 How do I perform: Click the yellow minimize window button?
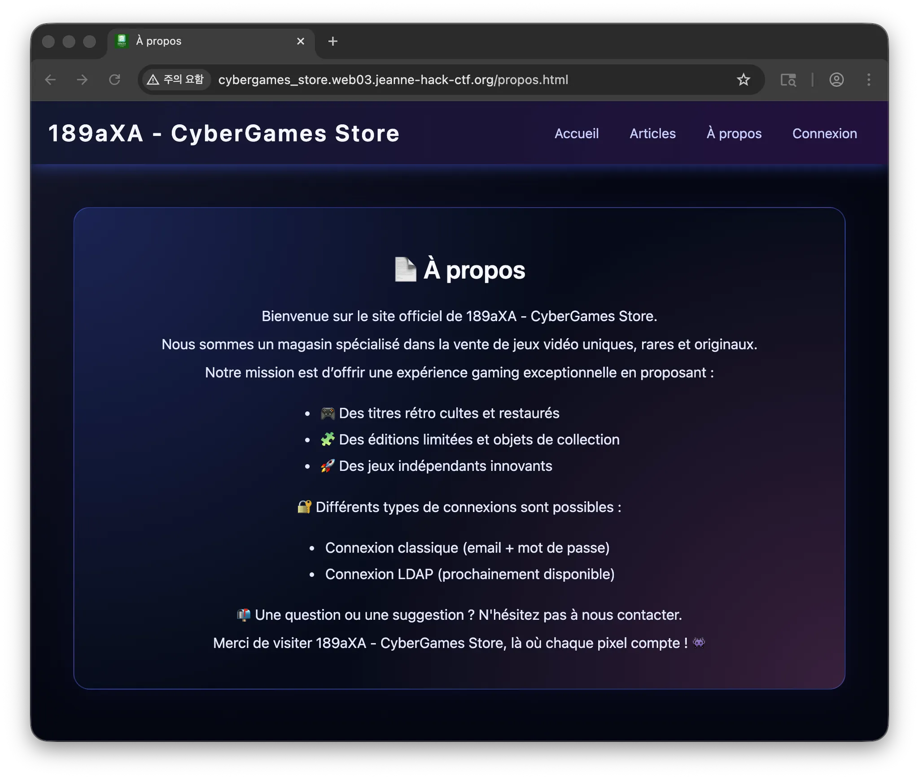tap(69, 41)
